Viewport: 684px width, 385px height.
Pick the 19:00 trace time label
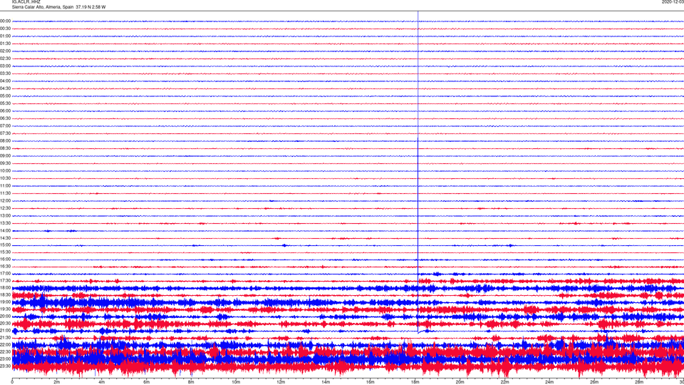[5, 302]
